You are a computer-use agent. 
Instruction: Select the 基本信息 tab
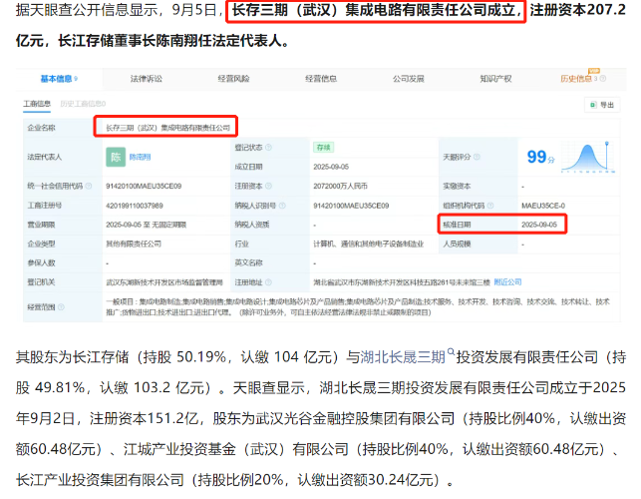[x=57, y=79]
